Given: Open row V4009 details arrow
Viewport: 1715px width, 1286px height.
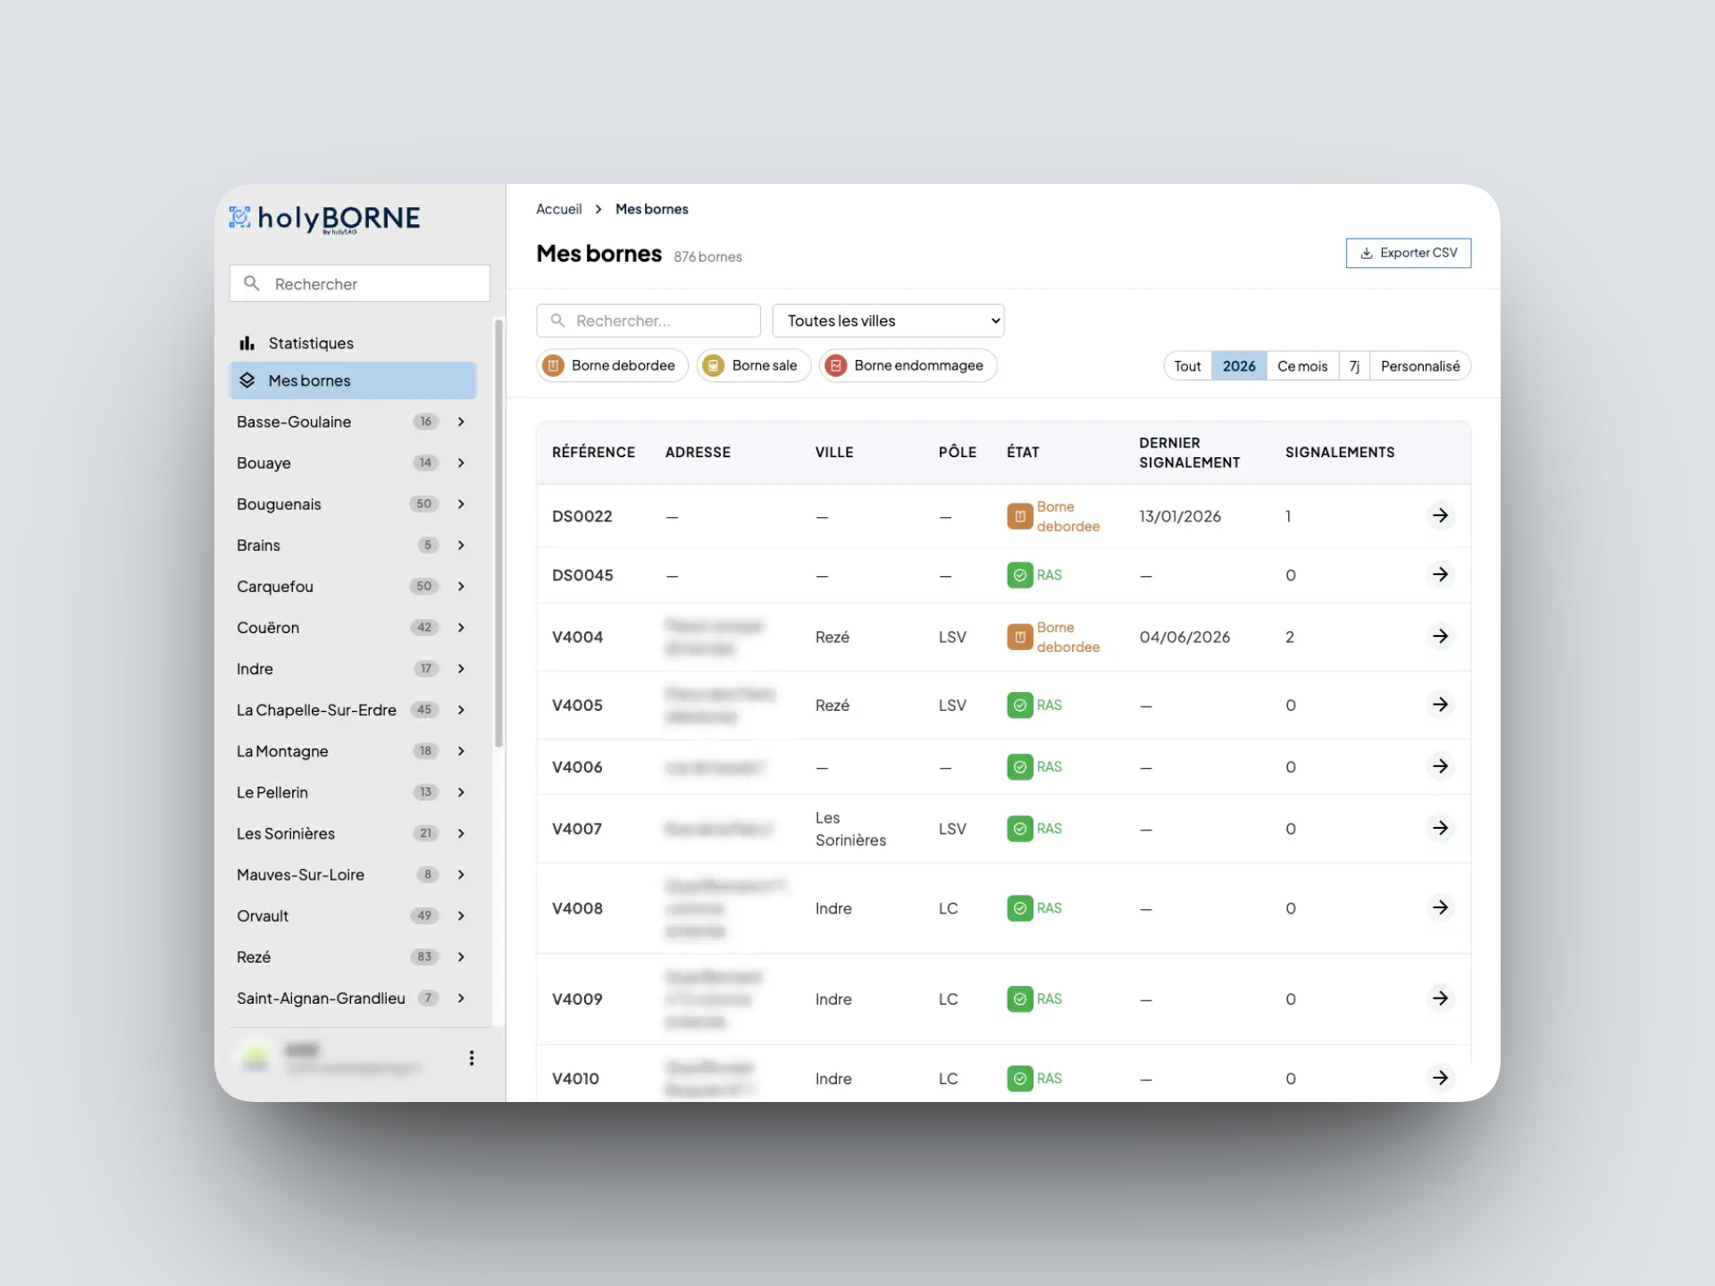Looking at the screenshot, I should pos(1440,998).
